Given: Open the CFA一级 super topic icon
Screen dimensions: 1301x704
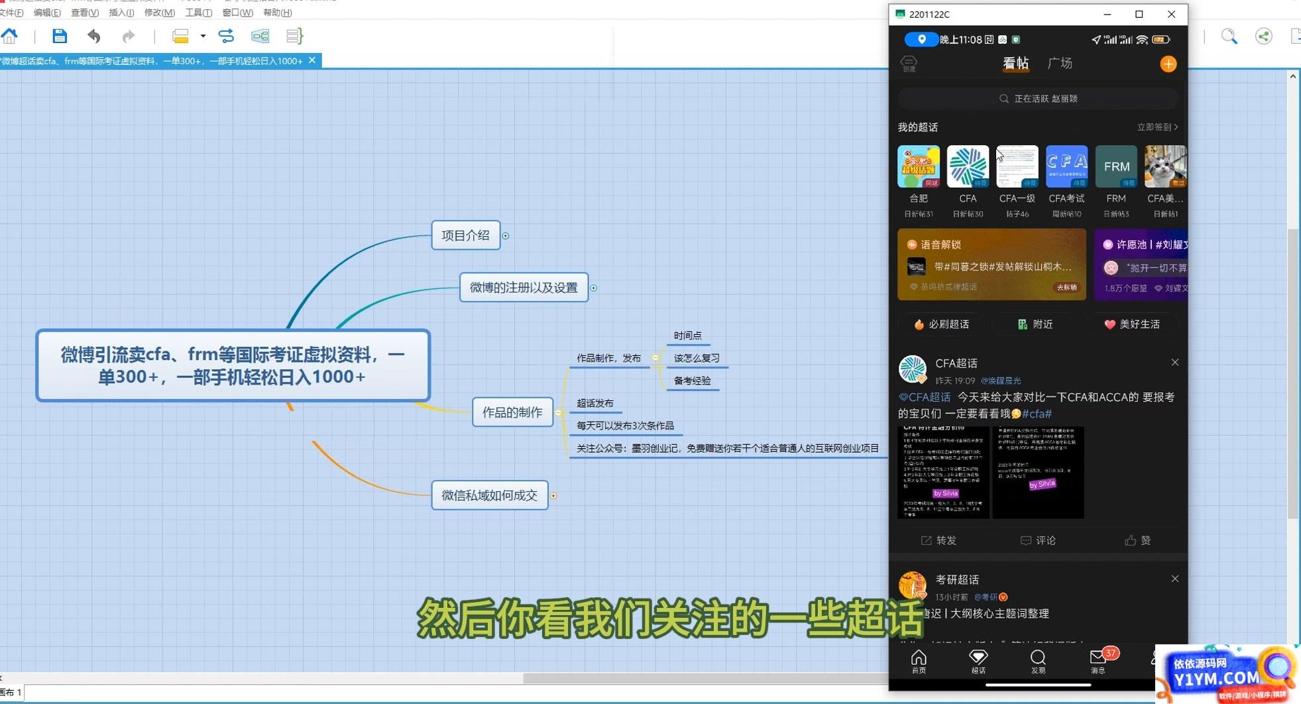Looking at the screenshot, I should pyautogui.click(x=1017, y=166).
